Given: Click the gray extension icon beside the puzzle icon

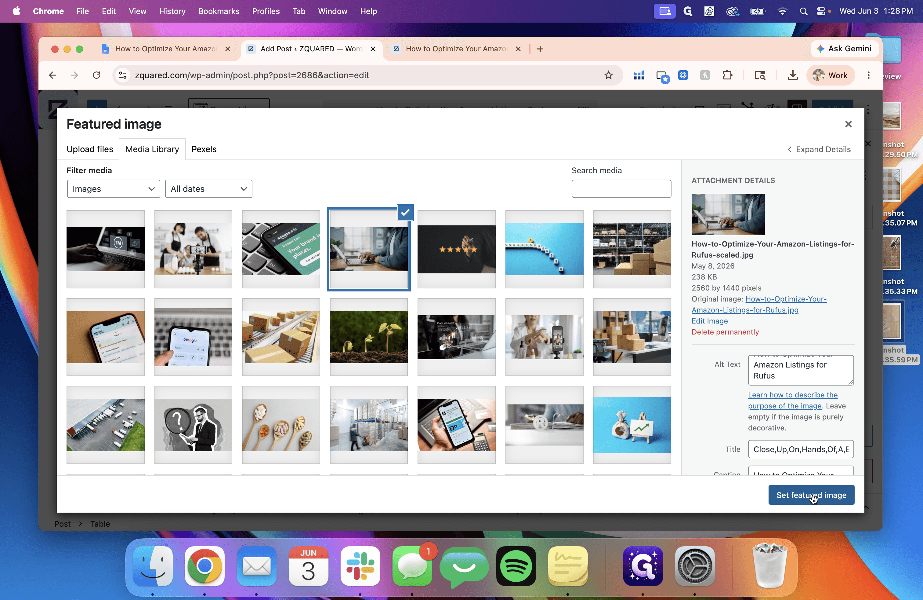Looking at the screenshot, I should click(705, 75).
